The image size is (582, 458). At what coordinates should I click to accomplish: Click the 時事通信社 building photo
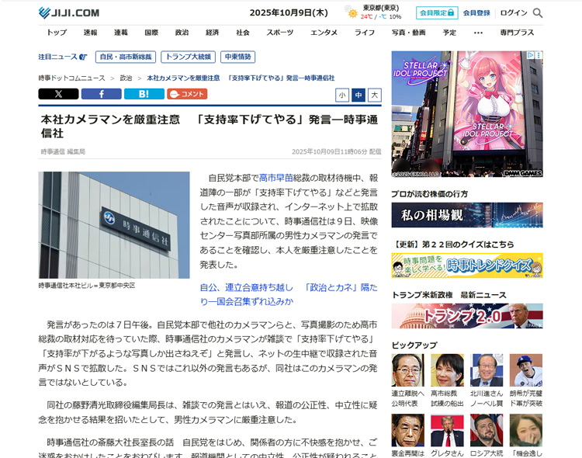[114, 225]
